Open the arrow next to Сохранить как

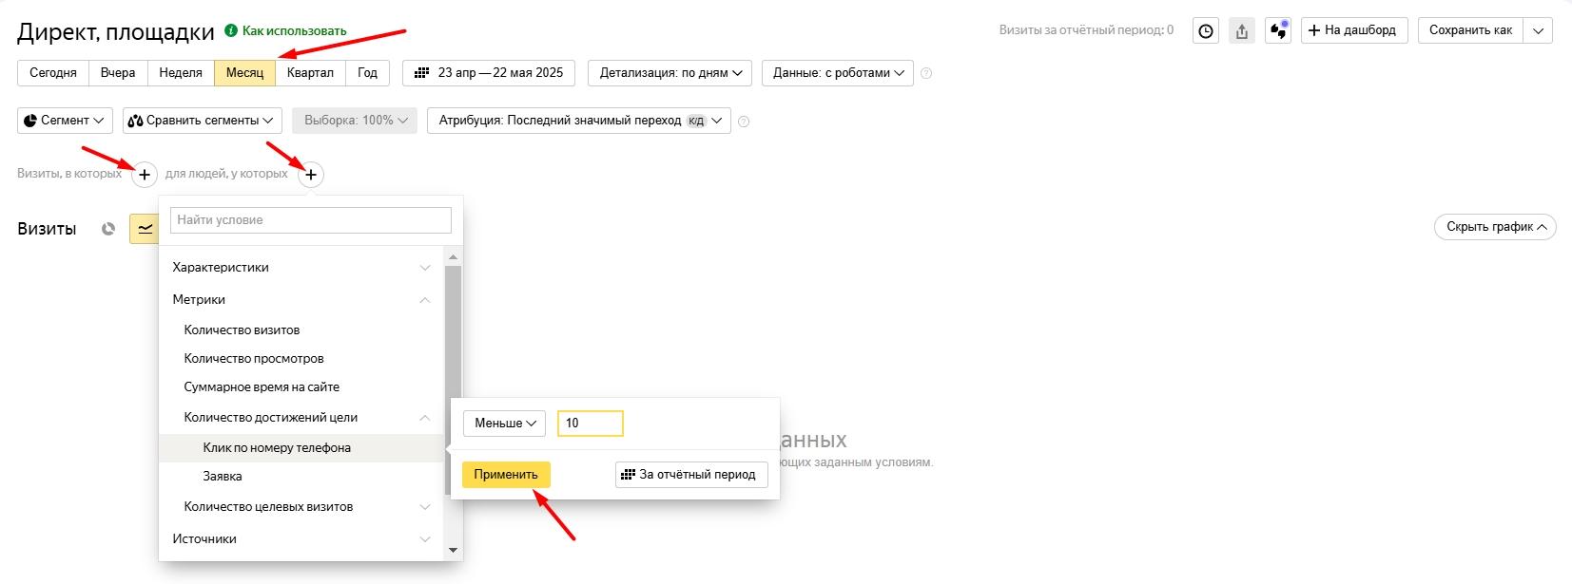click(x=1538, y=30)
